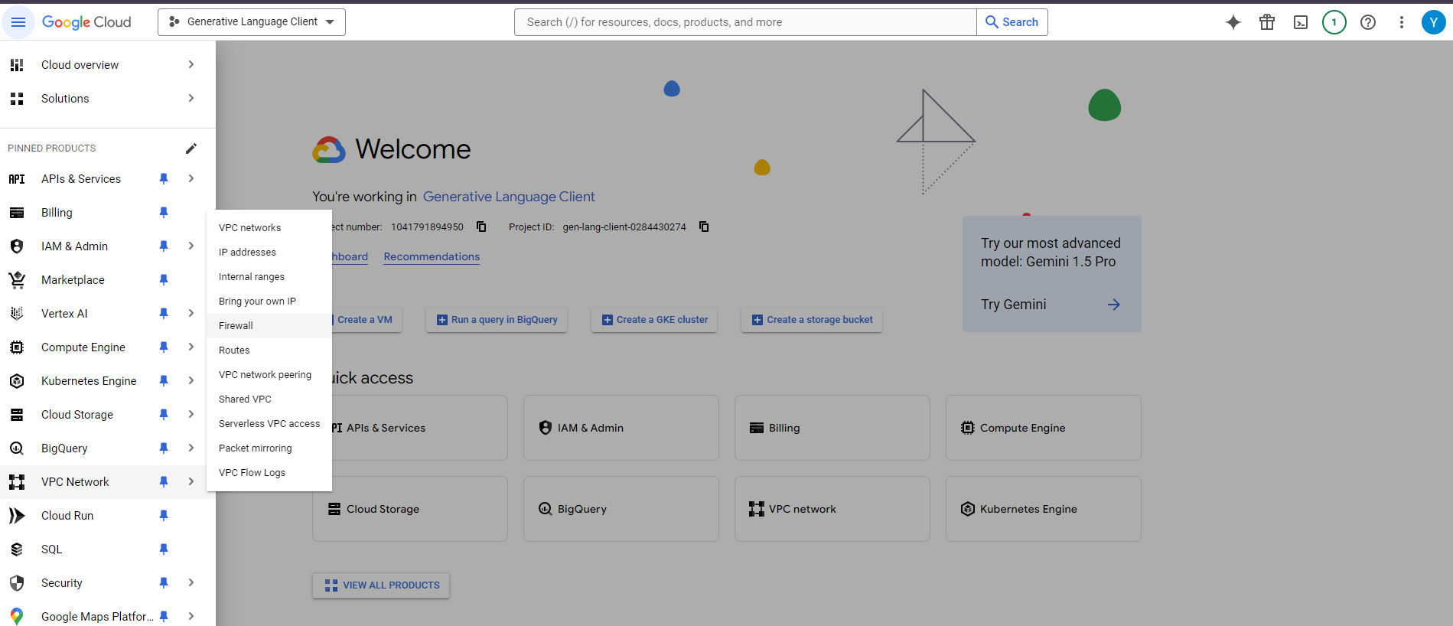Expand IAM & Admin submenu chevron
The image size is (1453, 626).
[191, 246]
